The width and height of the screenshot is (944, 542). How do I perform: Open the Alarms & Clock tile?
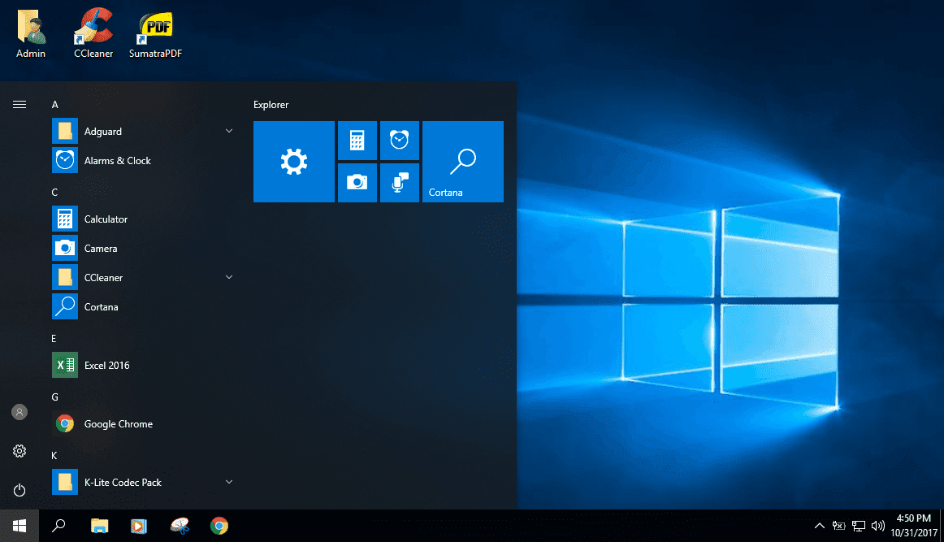(400, 140)
